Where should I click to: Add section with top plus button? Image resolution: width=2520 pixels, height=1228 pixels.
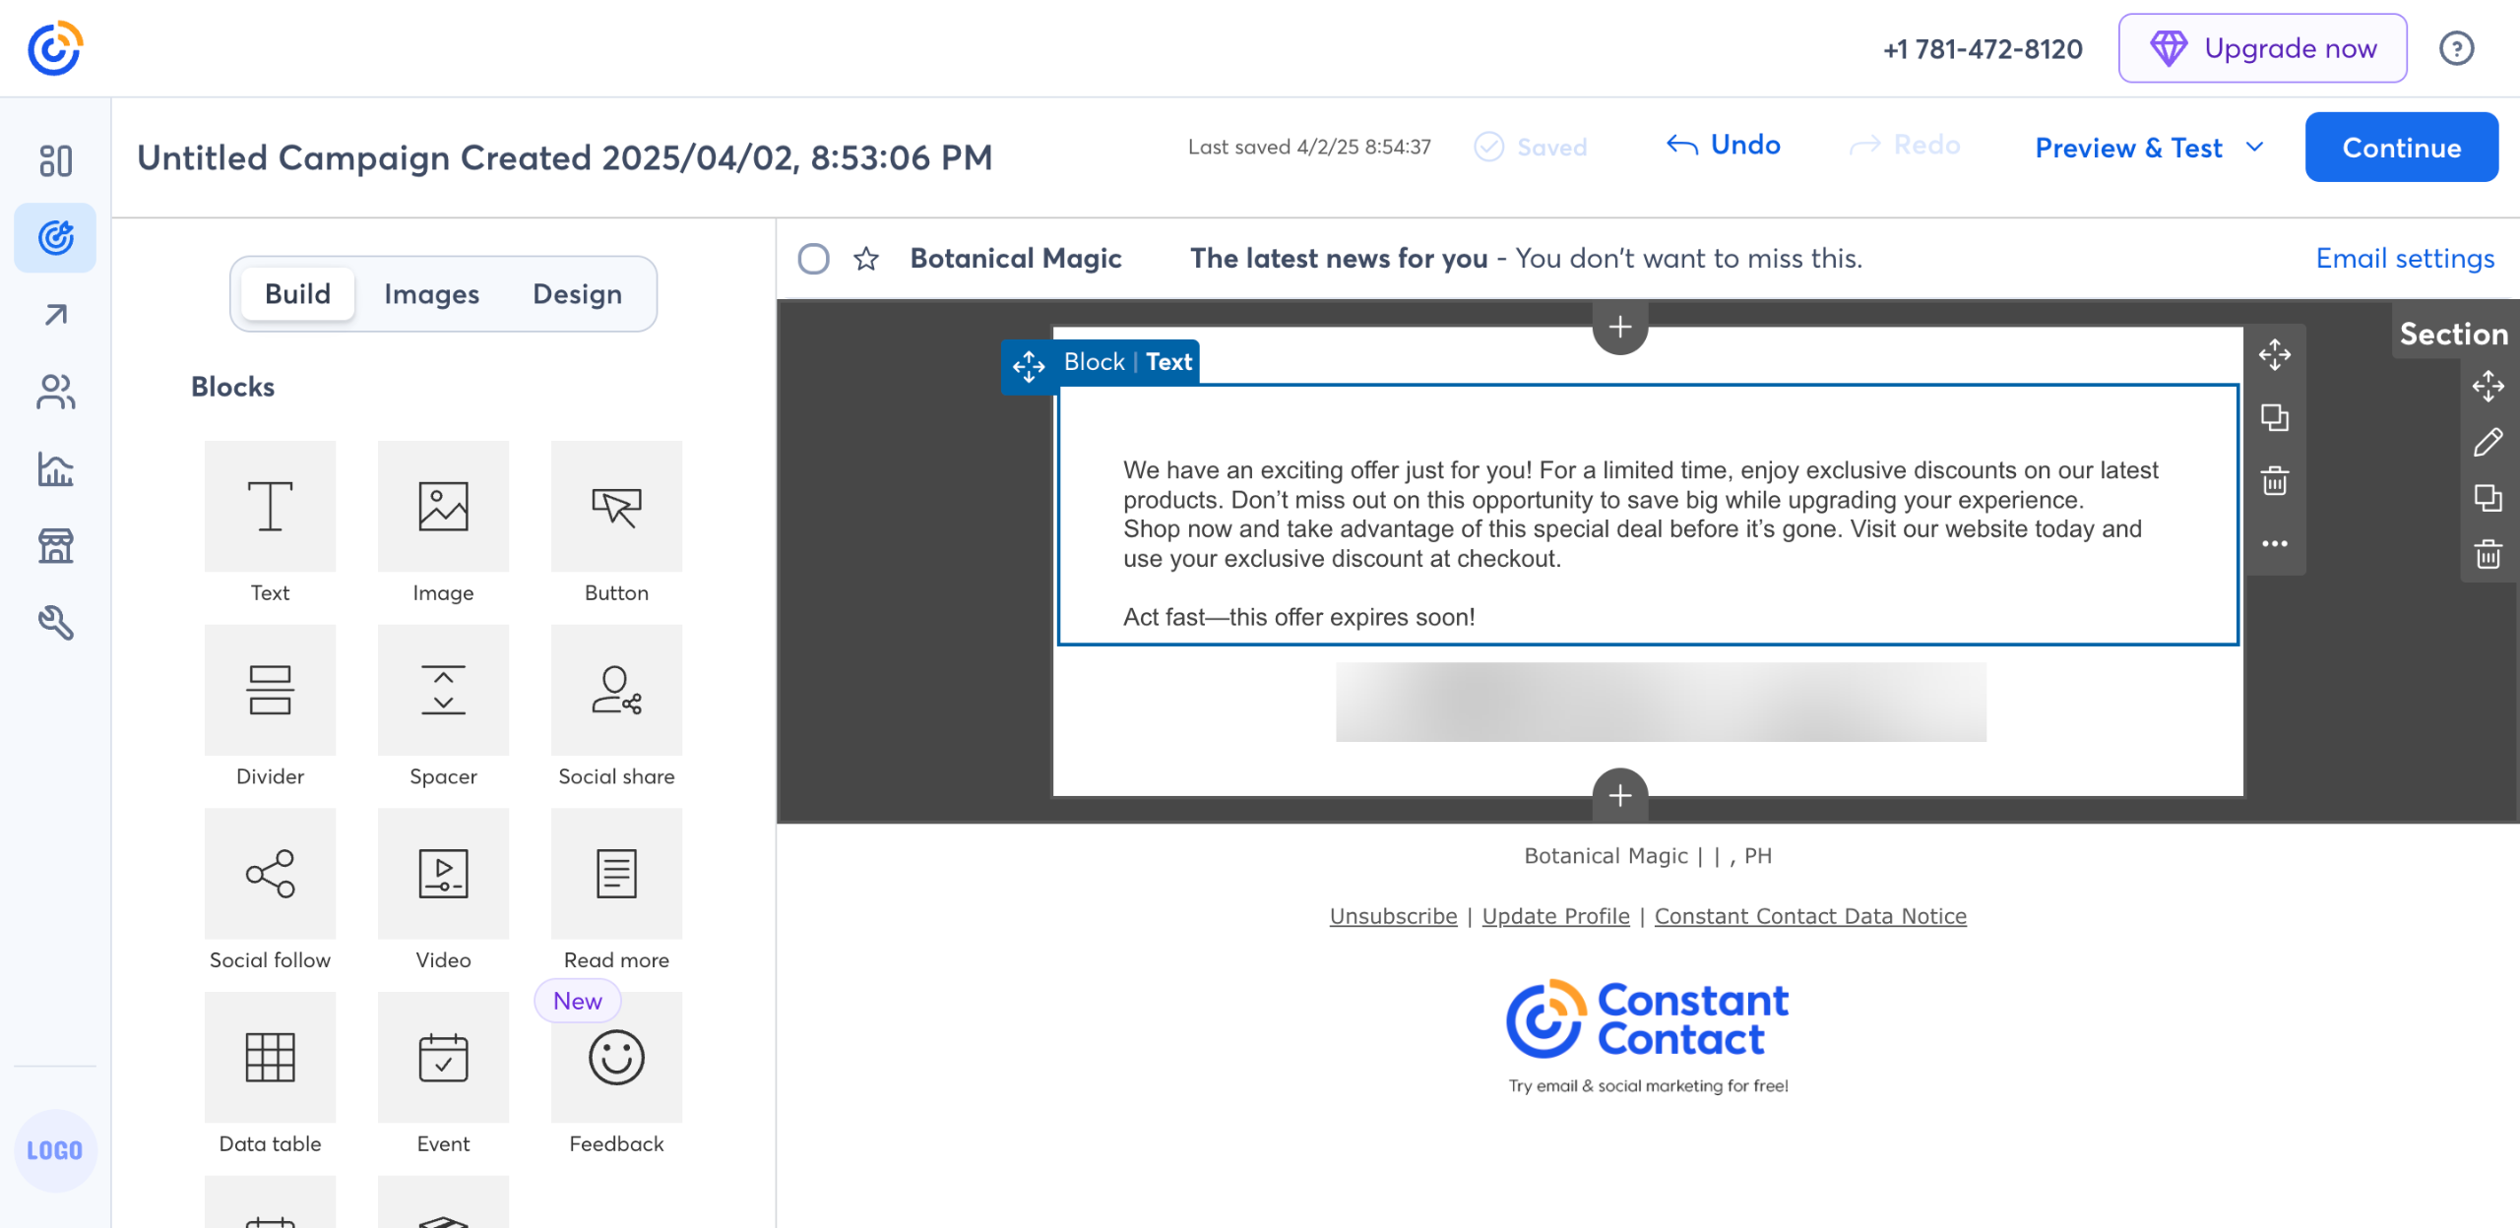pyautogui.click(x=1620, y=327)
